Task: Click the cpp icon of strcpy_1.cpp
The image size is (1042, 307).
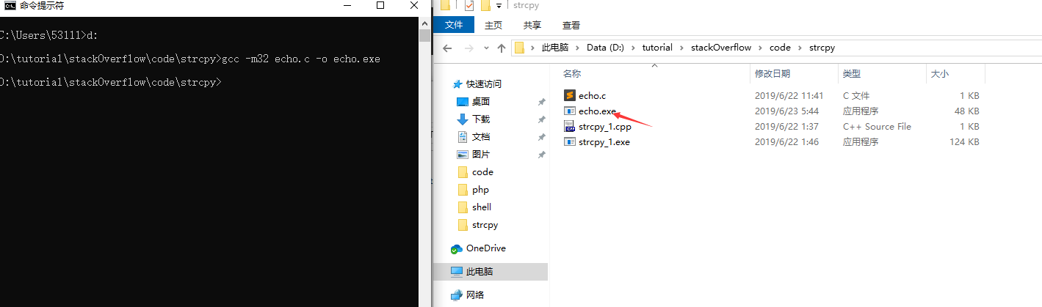Action: click(569, 126)
